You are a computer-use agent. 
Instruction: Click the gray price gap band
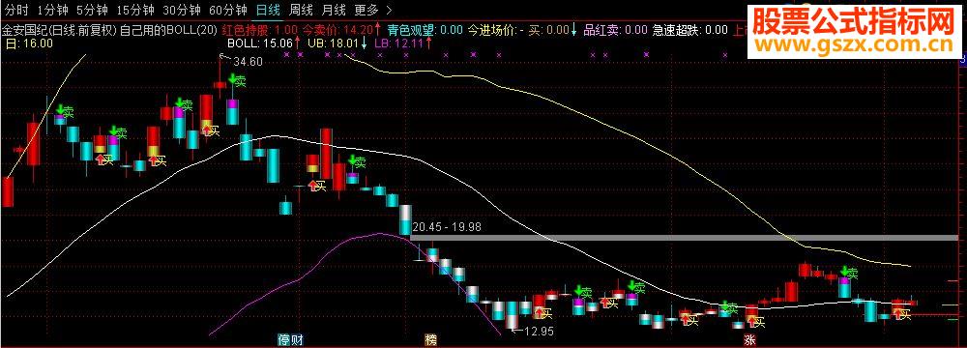coord(684,238)
